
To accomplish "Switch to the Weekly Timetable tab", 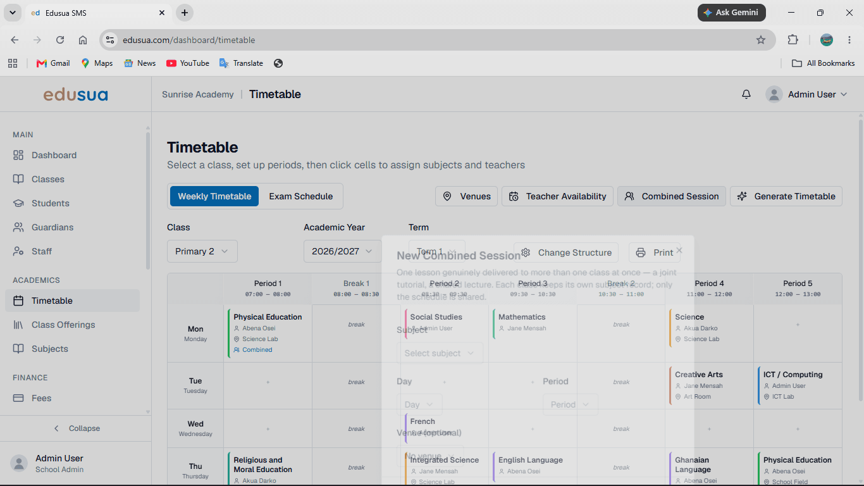I will (214, 196).
